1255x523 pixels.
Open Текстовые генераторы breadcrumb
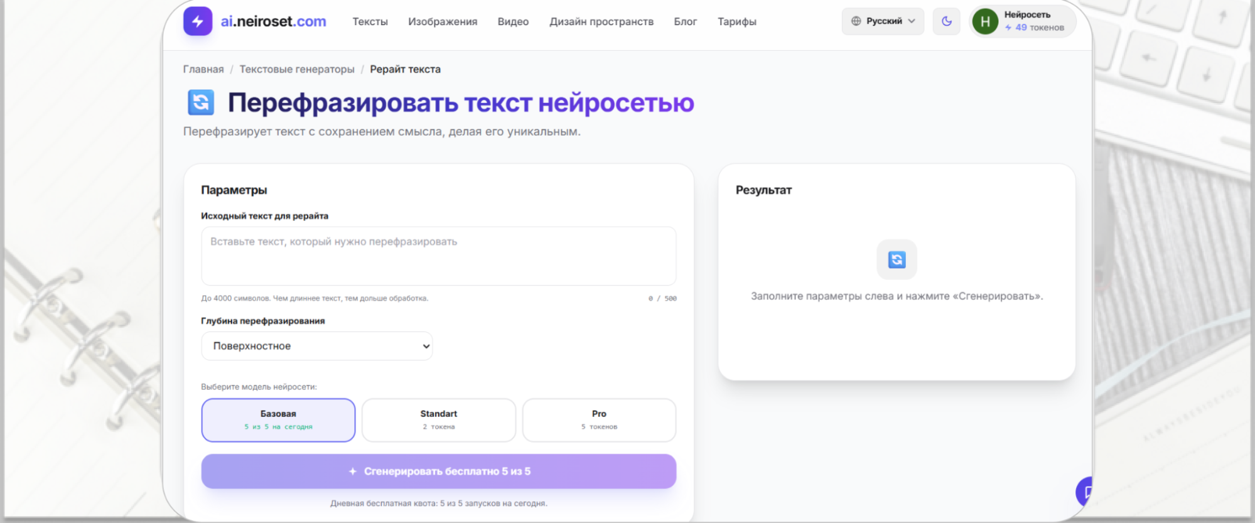click(297, 69)
